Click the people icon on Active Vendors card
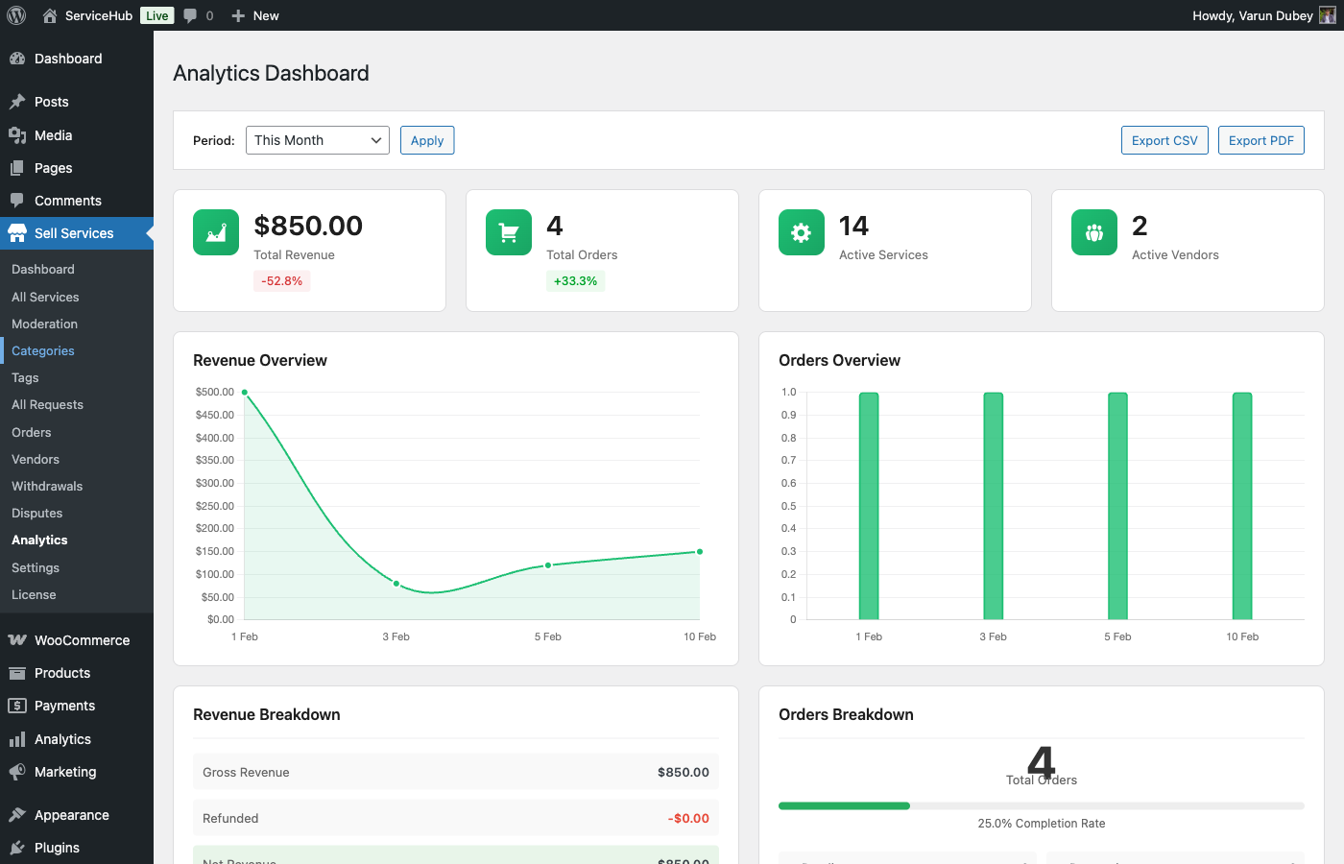This screenshot has height=864, width=1344. click(x=1093, y=231)
